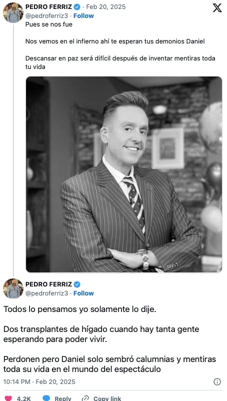Follow pedroferriz3 from the second tweet
The image size is (227, 401).
click(x=83, y=293)
